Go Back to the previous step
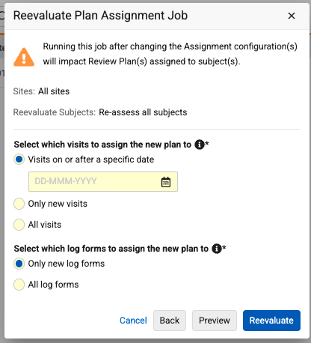This screenshot has width=311, height=343. (170, 321)
